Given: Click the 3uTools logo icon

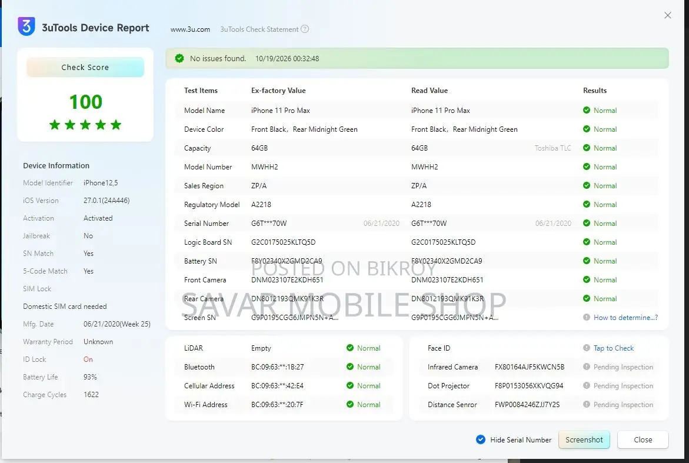Looking at the screenshot, I should (x=26, y=27).
